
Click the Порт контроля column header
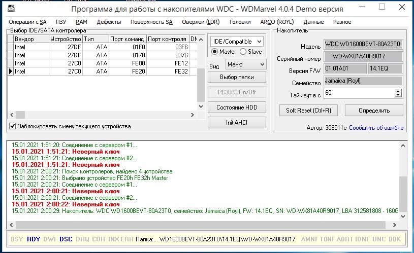(x=168, y=39)
